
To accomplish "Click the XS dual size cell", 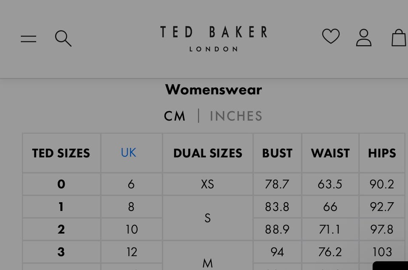I will (x=207, y=184).
